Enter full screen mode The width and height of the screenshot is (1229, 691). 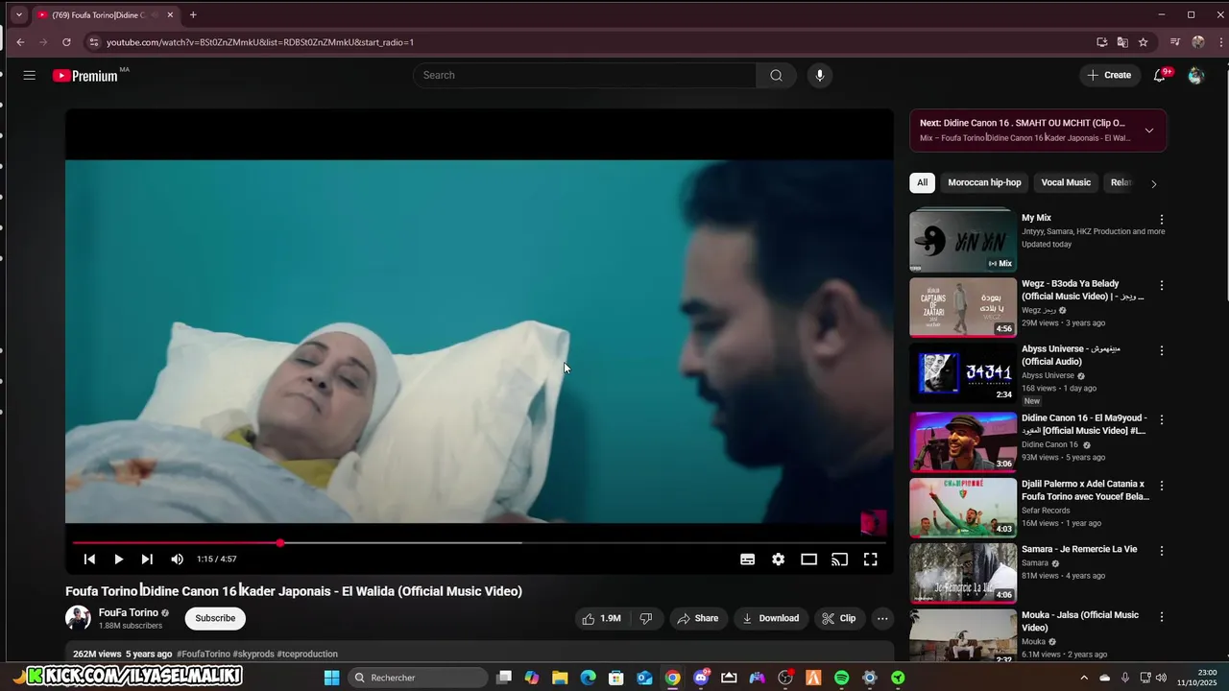coord(870,559)
